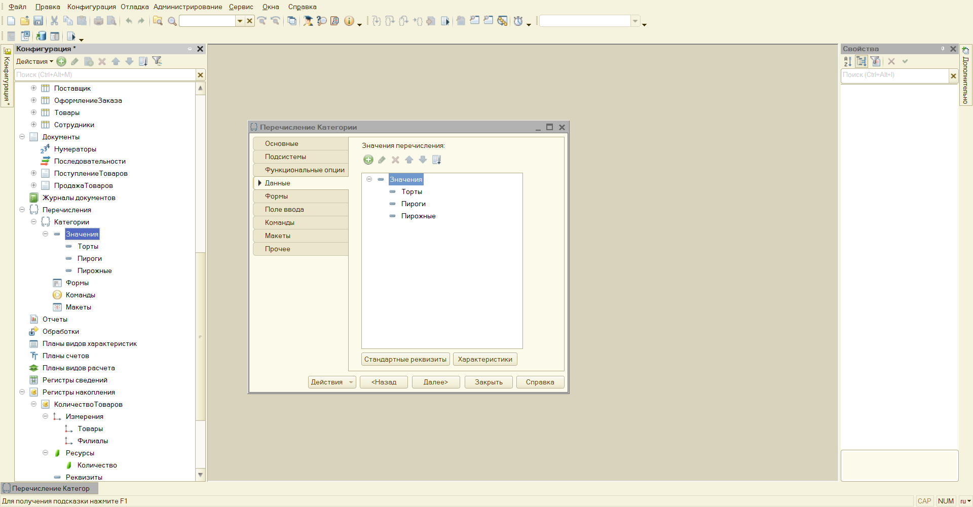This screenshot has height=507, width=973.
Task: Clear the Configuration panel search field
Action: click(x=201, y=75)
